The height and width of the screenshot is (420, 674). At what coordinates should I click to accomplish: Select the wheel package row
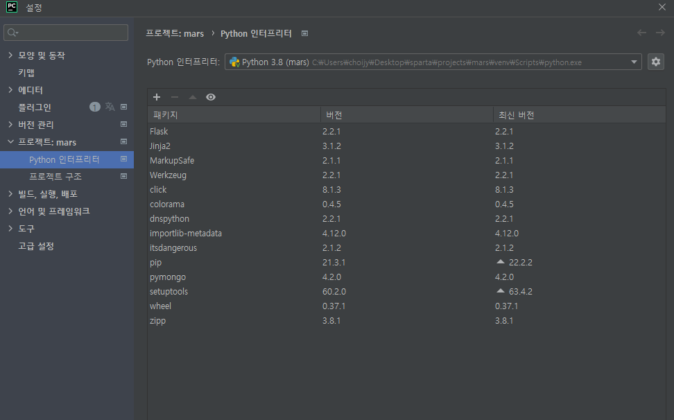tap(406, 306)
